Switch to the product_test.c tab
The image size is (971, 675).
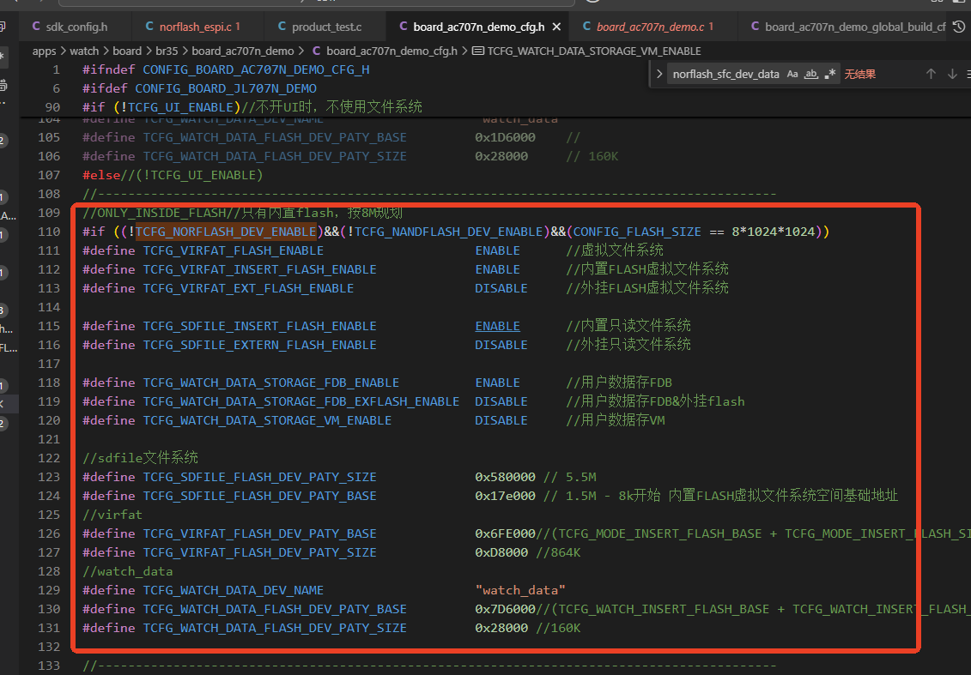pyautogui.click(x=325, y=27)
